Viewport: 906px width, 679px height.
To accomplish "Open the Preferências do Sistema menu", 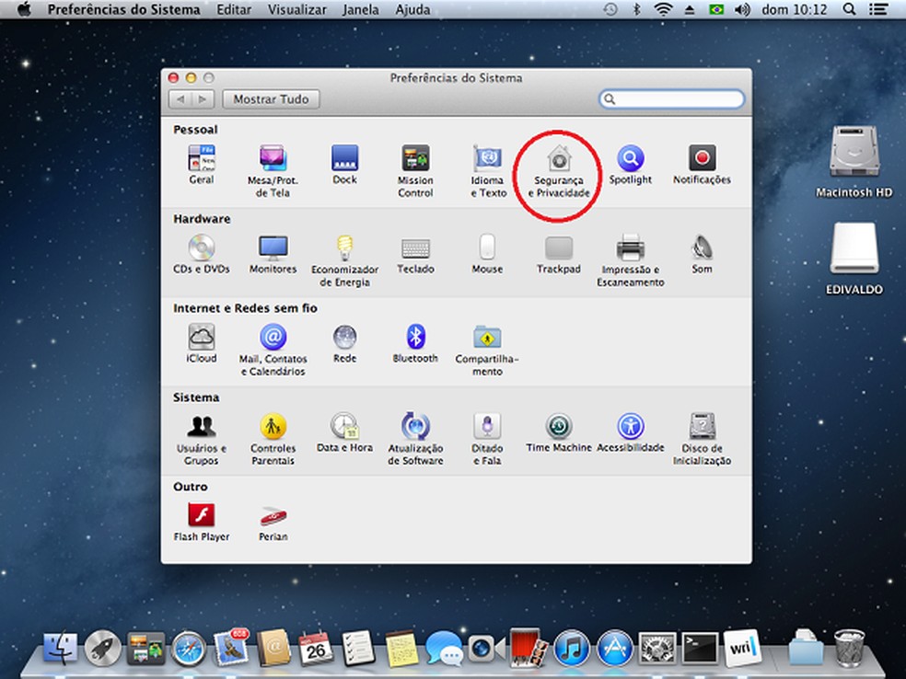I will click(123, 10).
